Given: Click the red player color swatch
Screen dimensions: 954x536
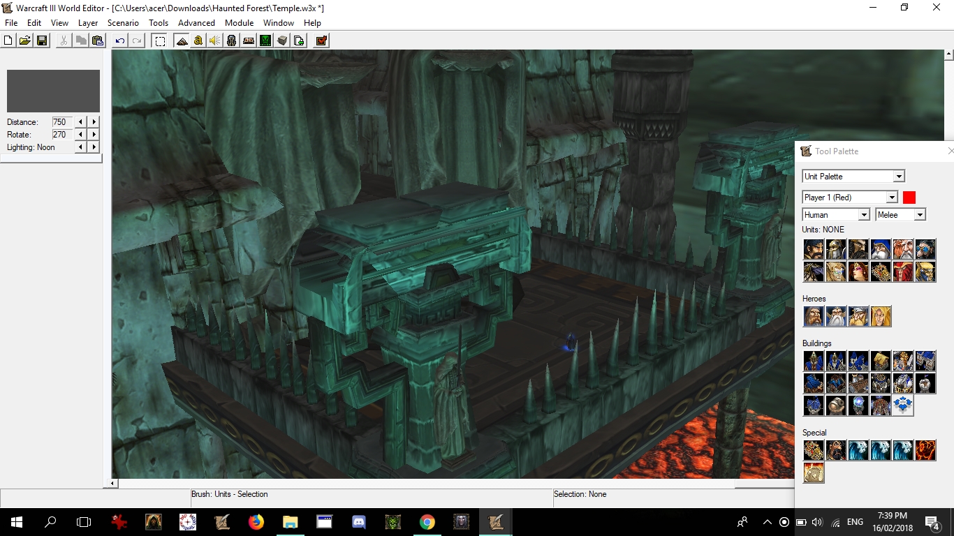Looking at the screenshot, I should click(x=909, y=198).
